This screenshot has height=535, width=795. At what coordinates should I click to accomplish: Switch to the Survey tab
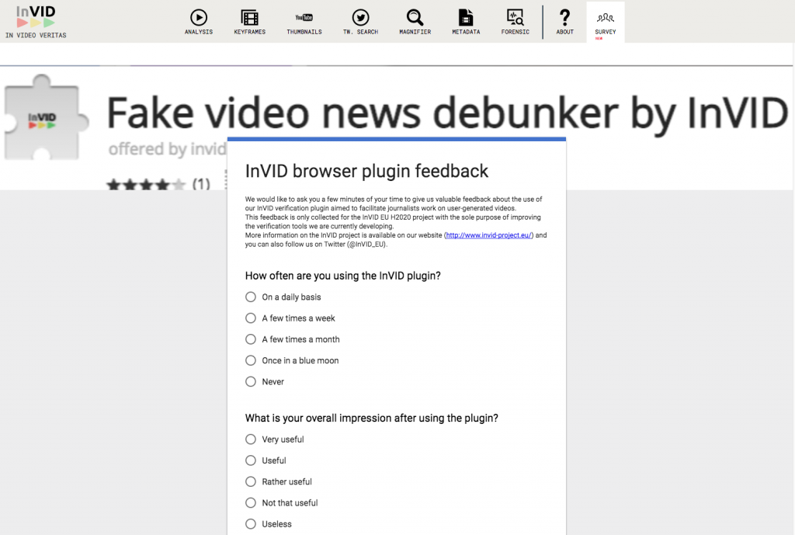click(x=605, y=21)
